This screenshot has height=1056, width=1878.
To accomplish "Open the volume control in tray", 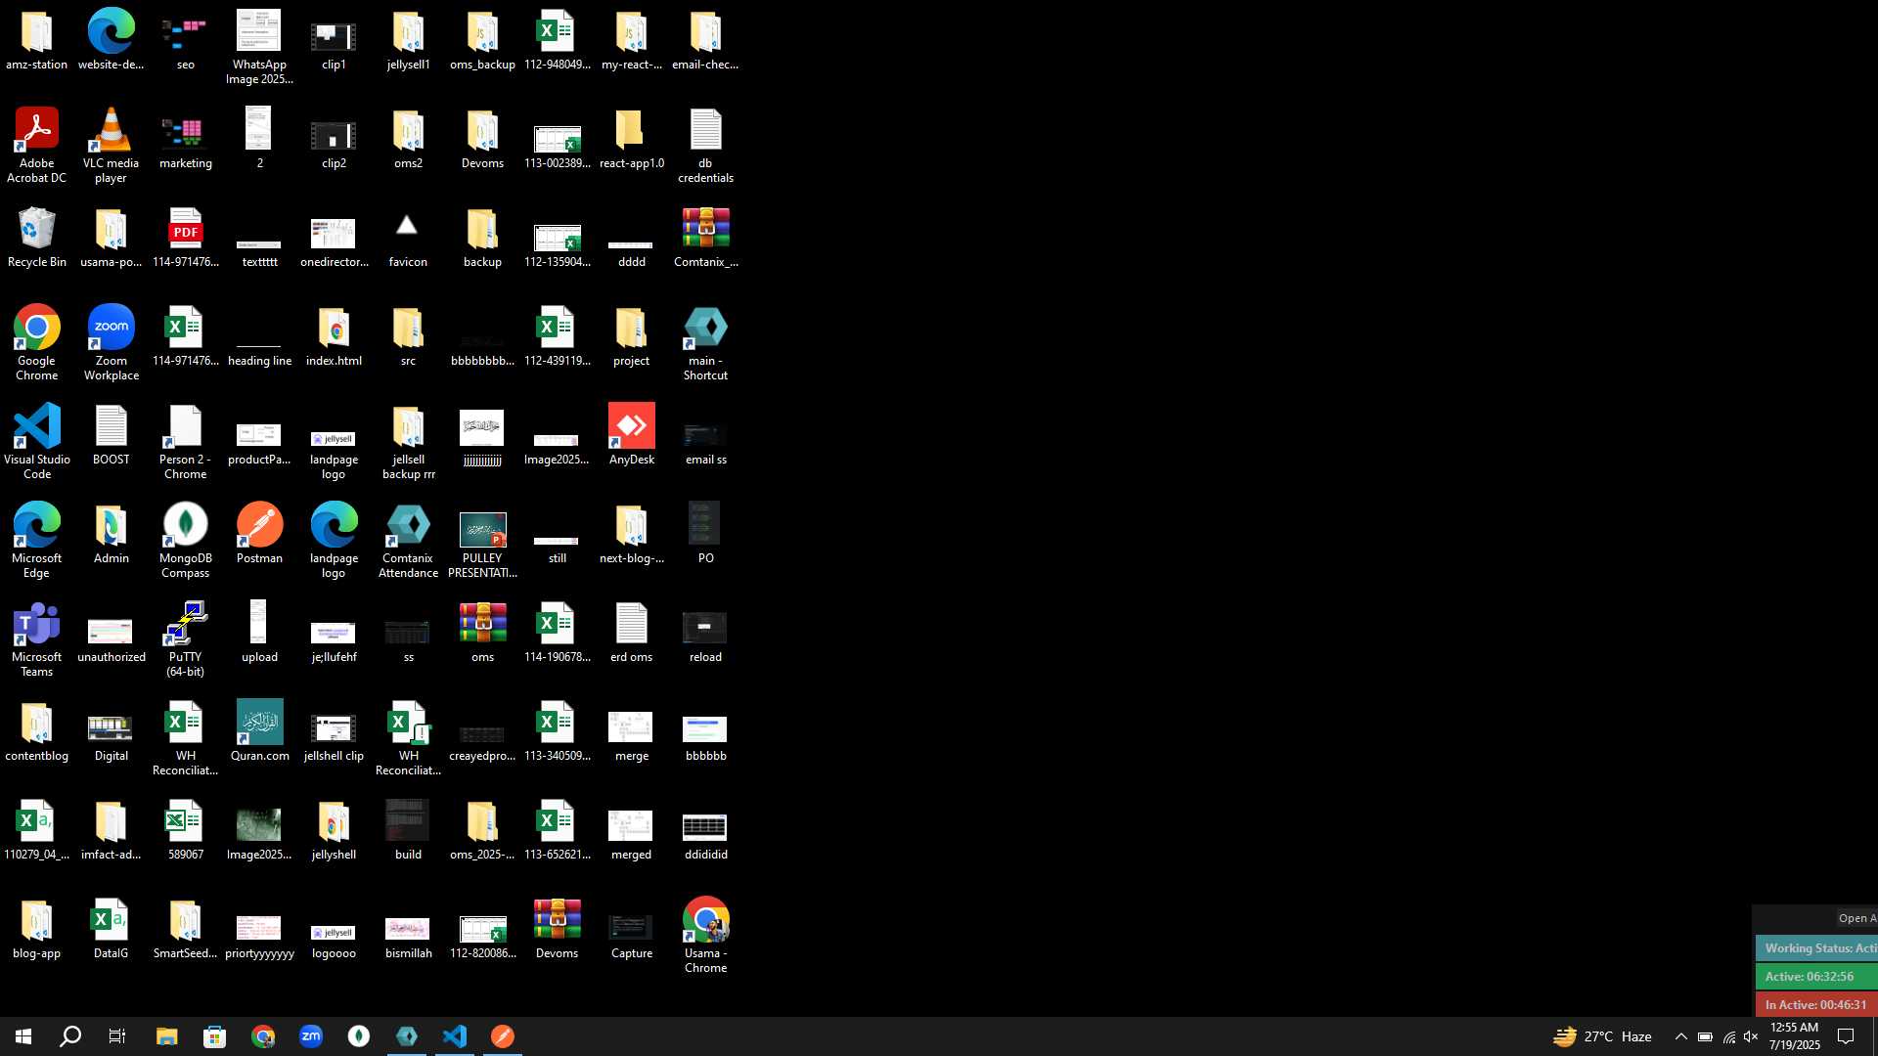I will [x=1751, y=1036].
